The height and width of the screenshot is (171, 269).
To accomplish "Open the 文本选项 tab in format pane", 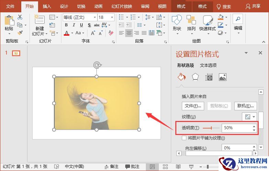I will pyautogui.click(x=208, y=65).
